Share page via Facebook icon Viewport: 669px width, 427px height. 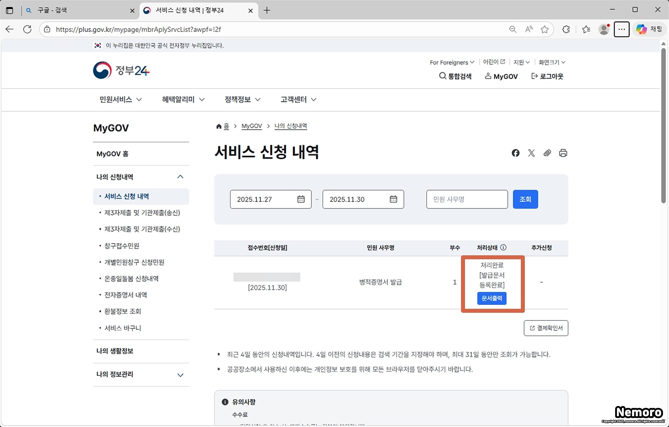tap(515, 153)
